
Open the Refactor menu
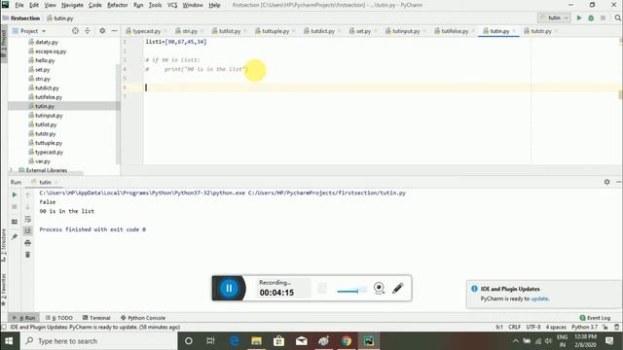click(x=118, y=5)
